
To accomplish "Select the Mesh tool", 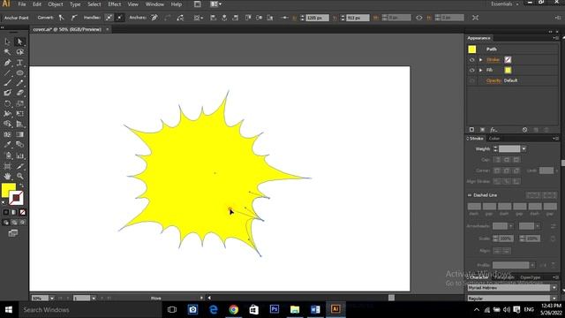I will coord(7,134).
